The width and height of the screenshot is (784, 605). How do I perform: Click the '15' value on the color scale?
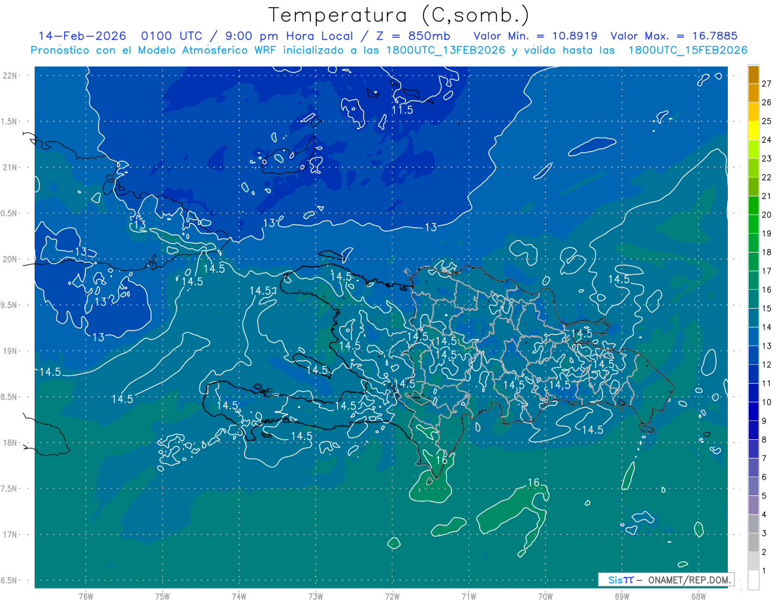[767, 309]
